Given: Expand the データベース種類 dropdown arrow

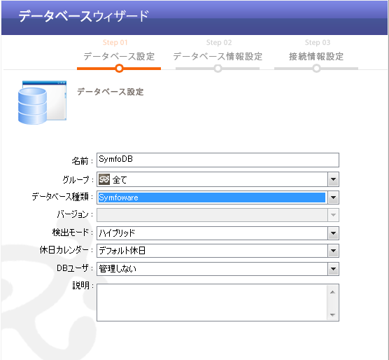Looking at the screenshot, I should click(x=333, y=198).
